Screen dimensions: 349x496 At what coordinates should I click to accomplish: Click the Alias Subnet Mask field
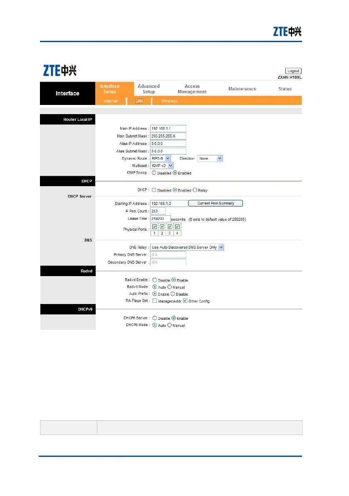pyautogui.click(x=168, y=151)
